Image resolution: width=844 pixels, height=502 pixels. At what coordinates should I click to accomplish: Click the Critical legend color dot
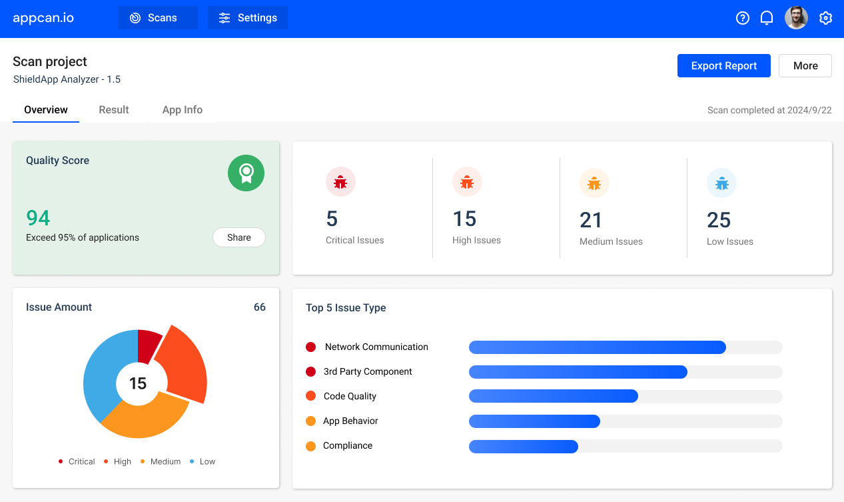pos(59,461)
